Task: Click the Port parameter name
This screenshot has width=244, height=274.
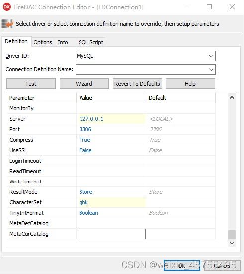Action: (x=15, y=129)
